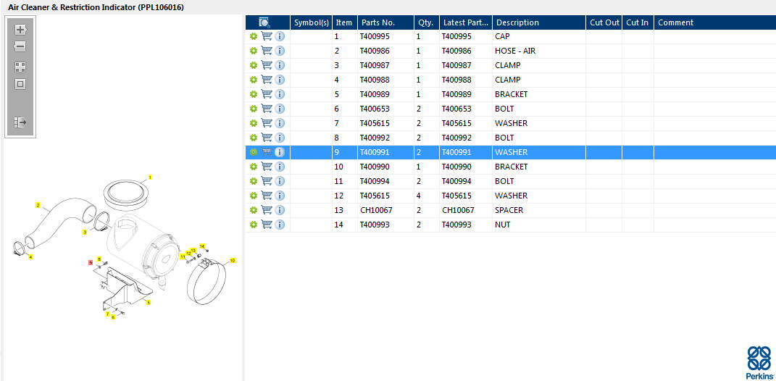This screenshot has width=776, height=381.
Task: Zoom out the diagram with minus tool
Action: coord(20,47)
